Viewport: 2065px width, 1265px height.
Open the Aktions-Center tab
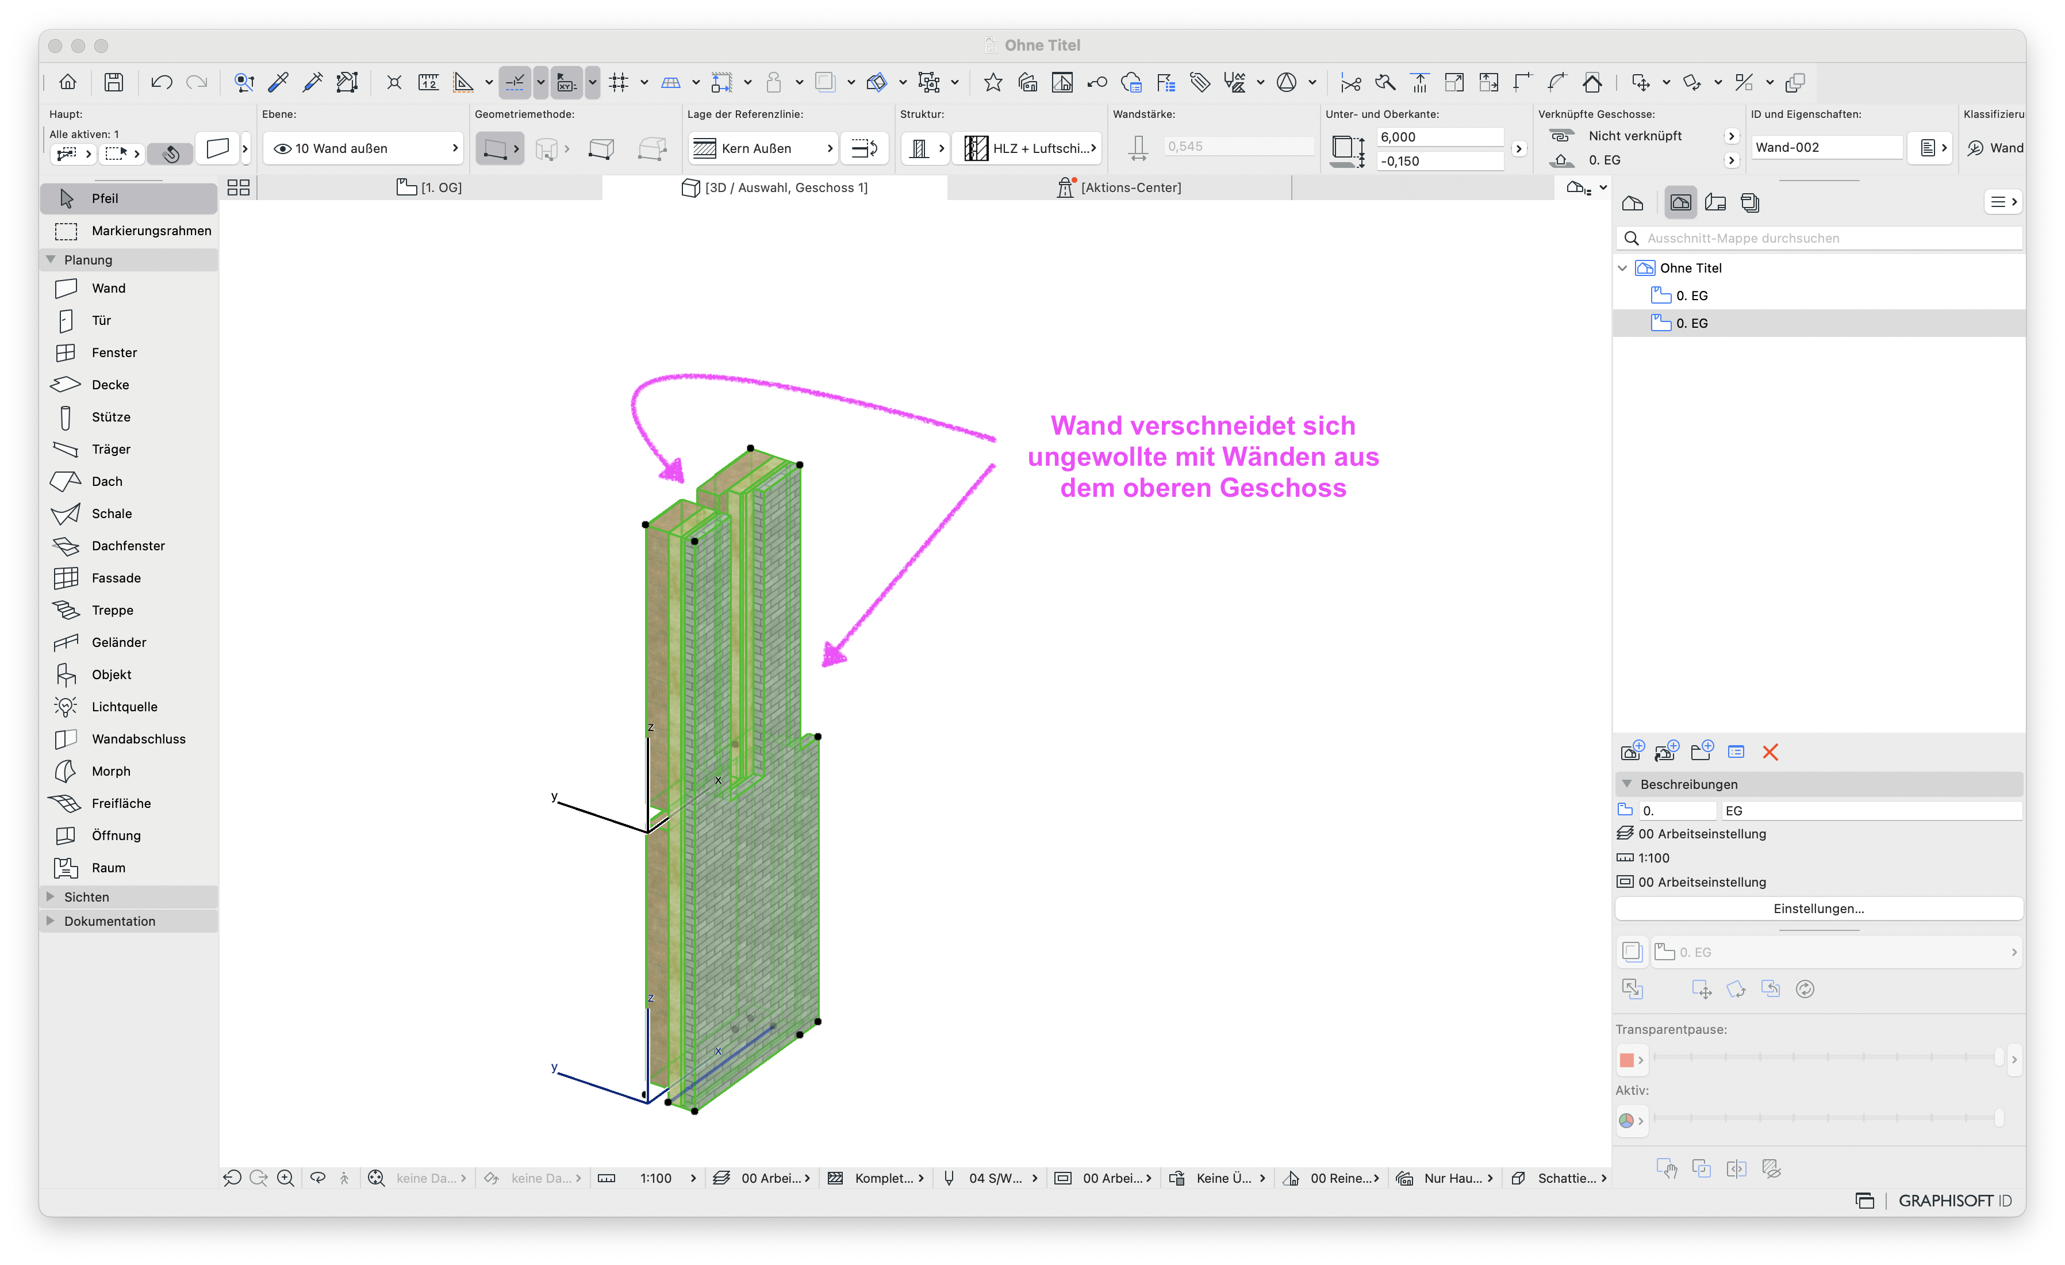pos(1120,188)
